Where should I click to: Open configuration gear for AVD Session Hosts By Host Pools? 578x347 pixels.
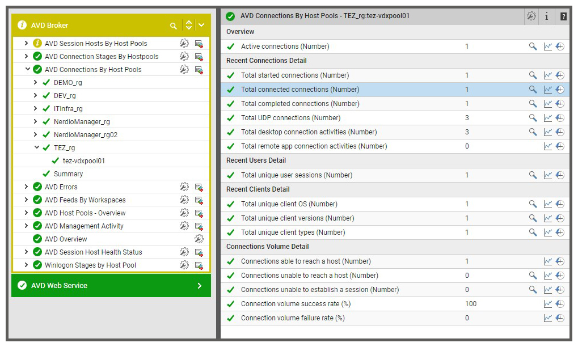(184, 44)
